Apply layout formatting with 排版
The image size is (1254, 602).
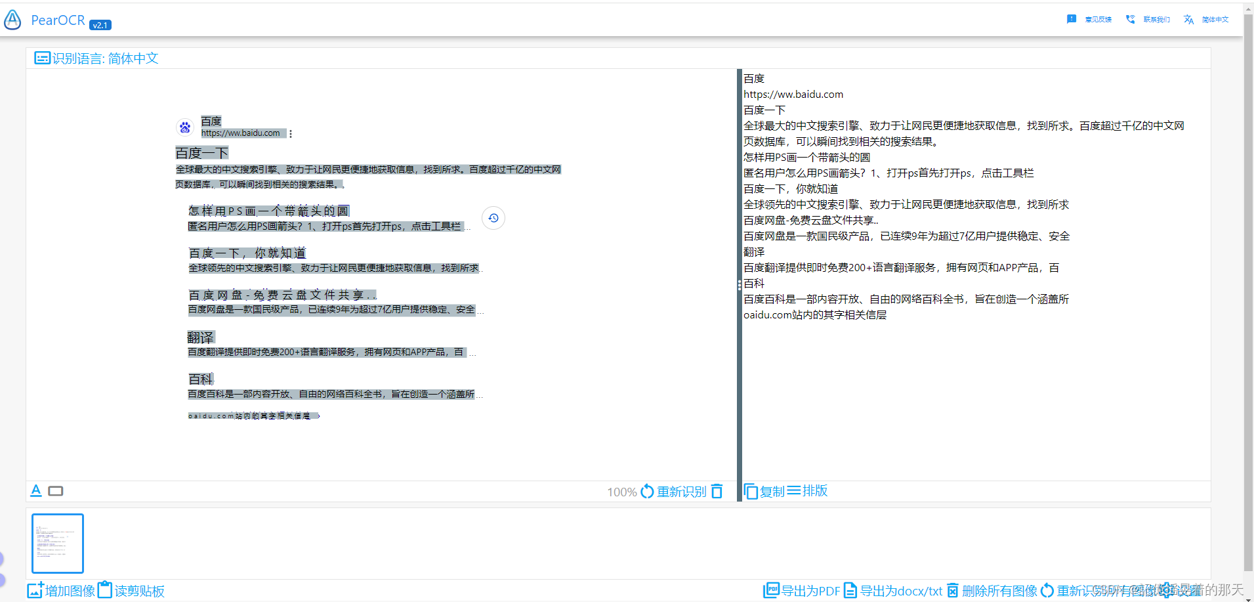point(807,490)
